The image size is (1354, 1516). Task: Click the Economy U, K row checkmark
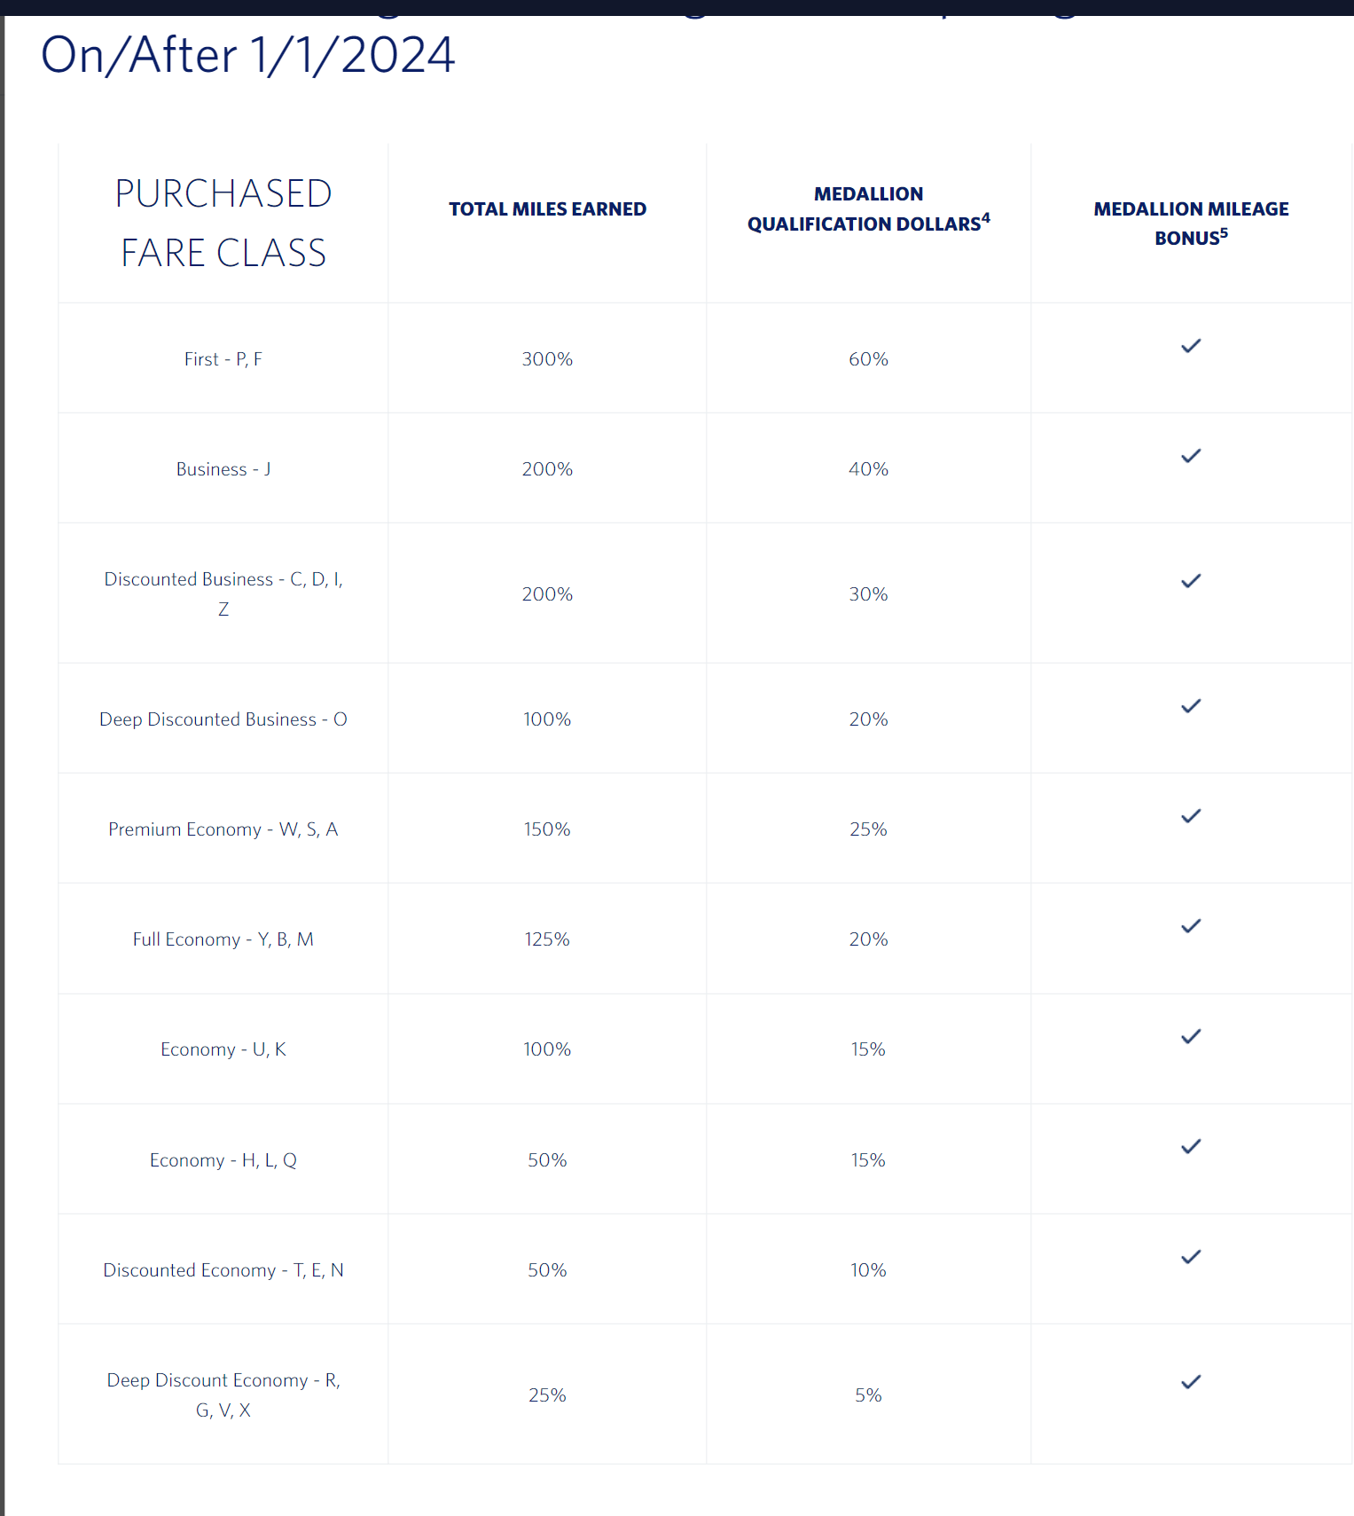[1191, 1036]
